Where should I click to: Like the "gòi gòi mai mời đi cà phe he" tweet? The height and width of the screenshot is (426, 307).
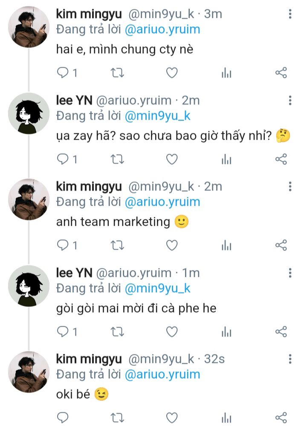click(x=171, y=331)
